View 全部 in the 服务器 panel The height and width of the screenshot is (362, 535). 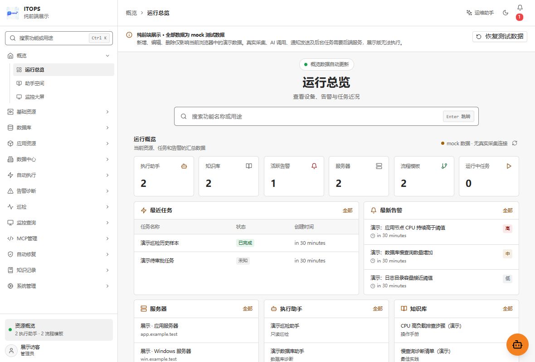(x=248, y=309)
